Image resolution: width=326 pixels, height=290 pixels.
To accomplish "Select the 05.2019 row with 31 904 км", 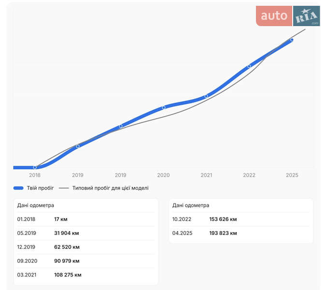I will pos(85,233).
